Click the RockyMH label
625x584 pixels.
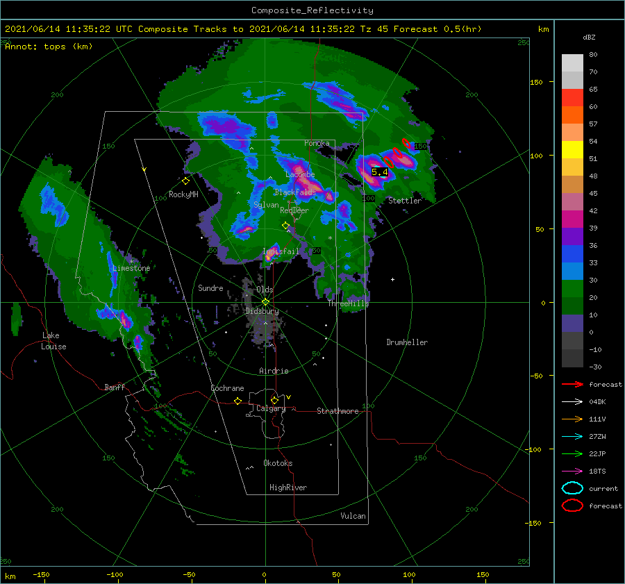coord(183,194)
